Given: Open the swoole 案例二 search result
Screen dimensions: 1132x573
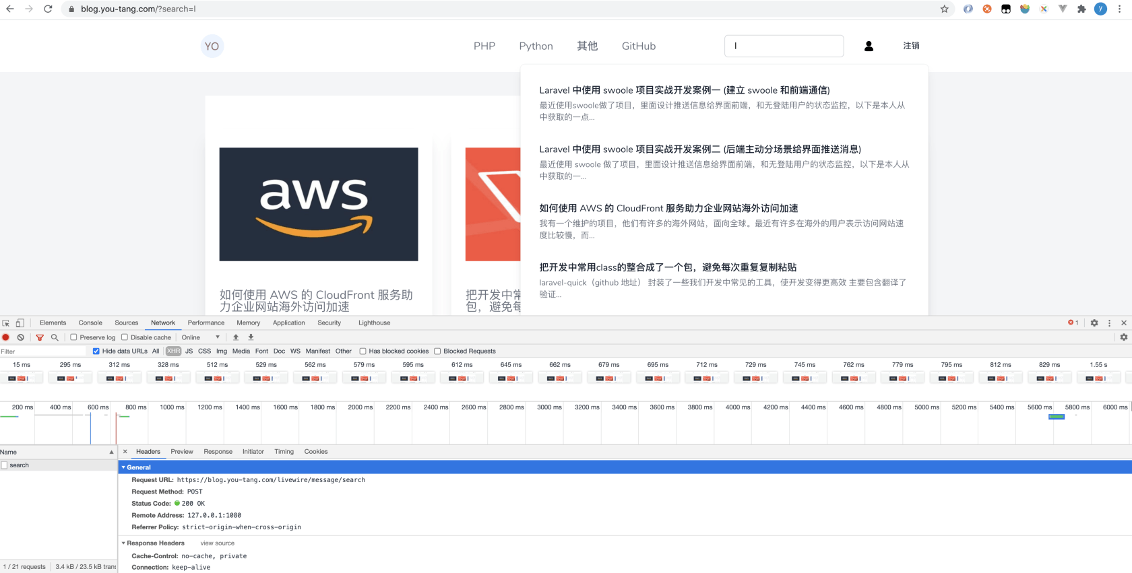Looking at the screenshot, I should [700, 149].
